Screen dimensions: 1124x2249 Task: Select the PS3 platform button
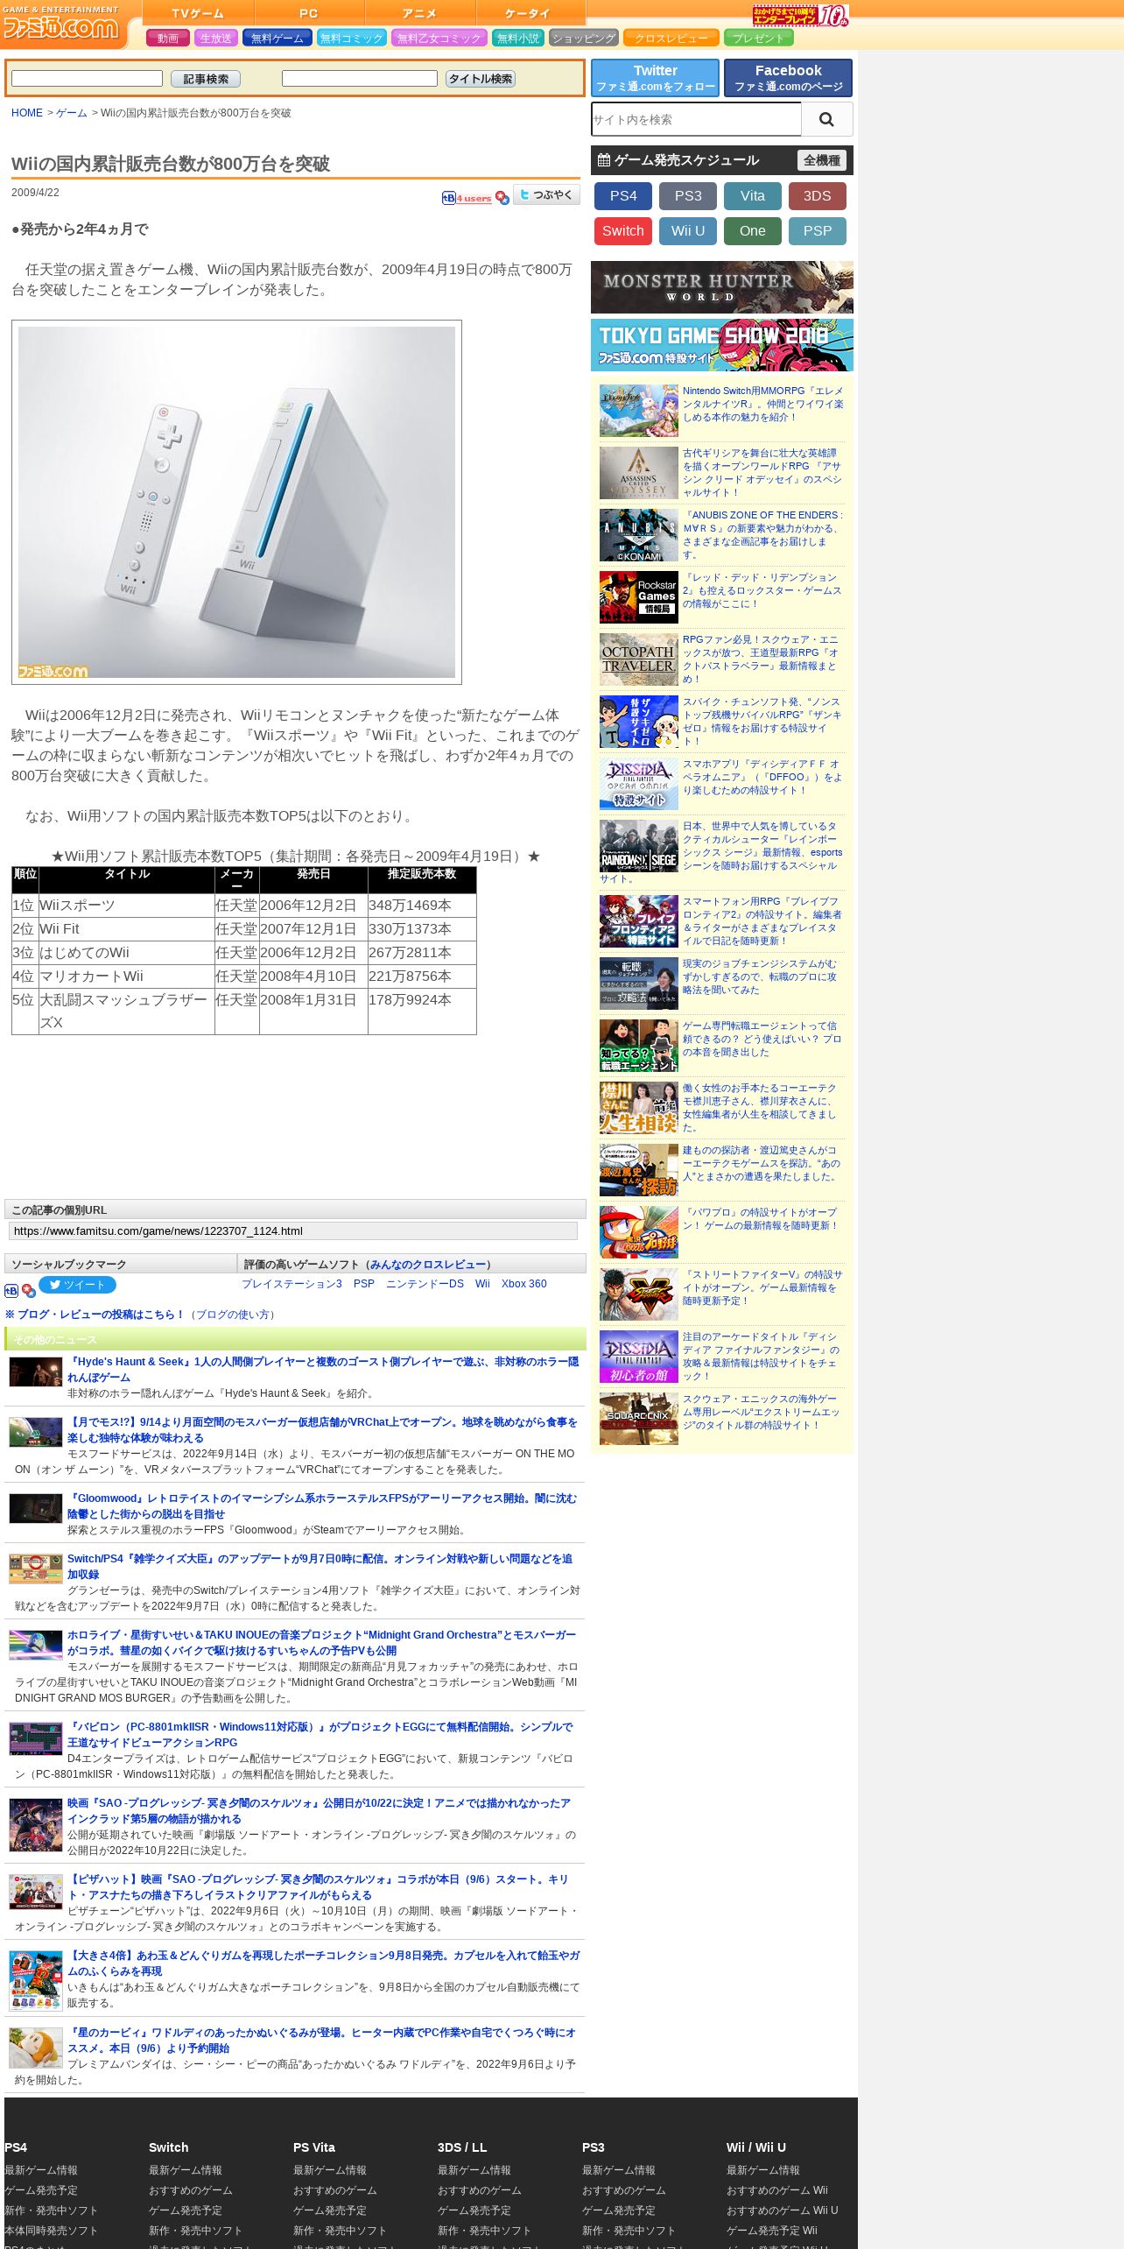[688, 196]
